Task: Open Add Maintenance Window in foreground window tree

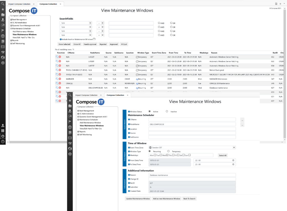Action: click(x=90, y=123)
